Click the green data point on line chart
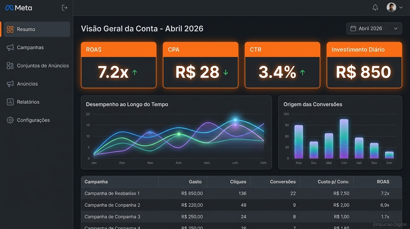The width and height of the screenshot is (410, 229). click(179, 134)
